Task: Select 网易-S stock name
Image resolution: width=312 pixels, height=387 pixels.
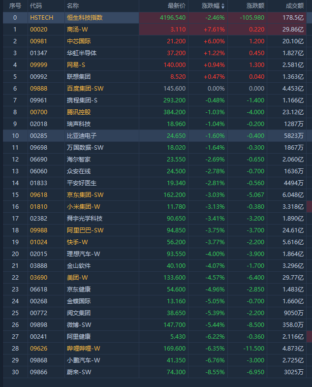Action: click(x=76, y=65)
